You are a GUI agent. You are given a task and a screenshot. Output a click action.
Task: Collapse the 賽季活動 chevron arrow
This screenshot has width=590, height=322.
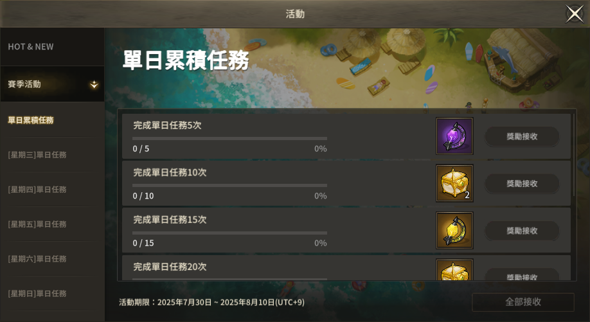(94, 85)
